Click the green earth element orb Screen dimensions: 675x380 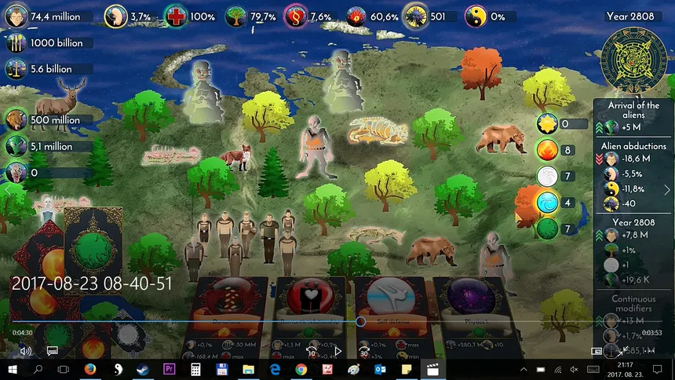coord(547,228)
